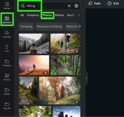The image size is (124, 117).
Task: Switch to the Graphics tab
Action: pos(33,15)
